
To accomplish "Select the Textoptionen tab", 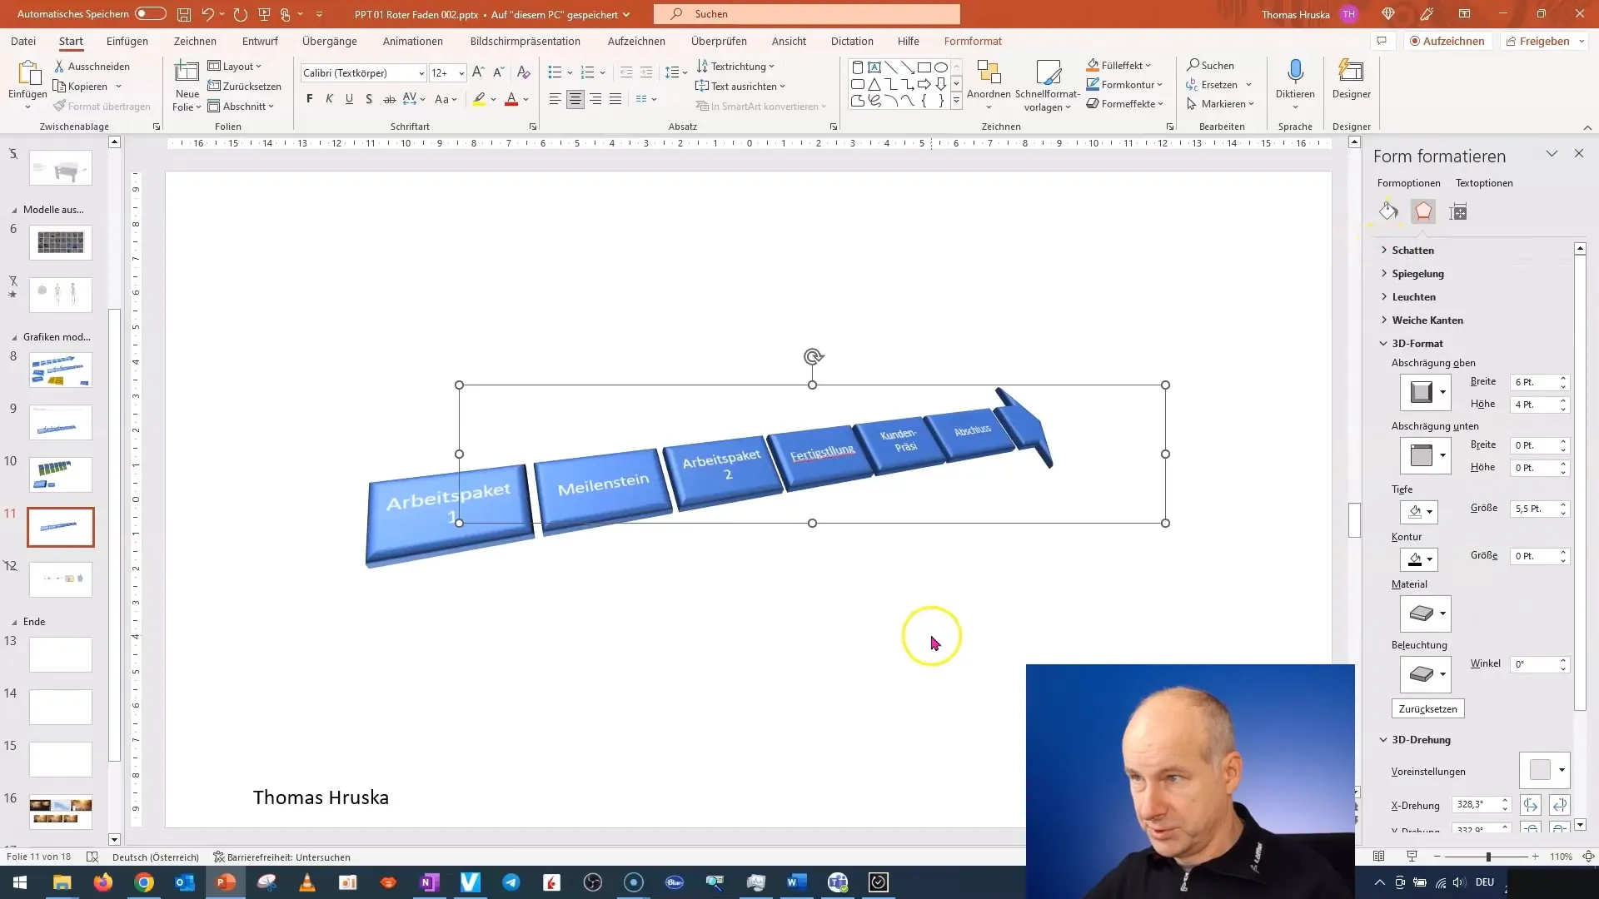I will pos(1485,182).
